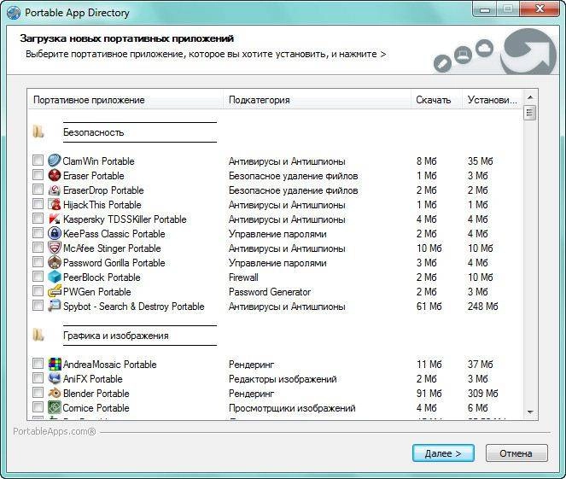Click the PWGen Portable icon
The height and width of the screenshot is (479, 566).
coord(54,291)
